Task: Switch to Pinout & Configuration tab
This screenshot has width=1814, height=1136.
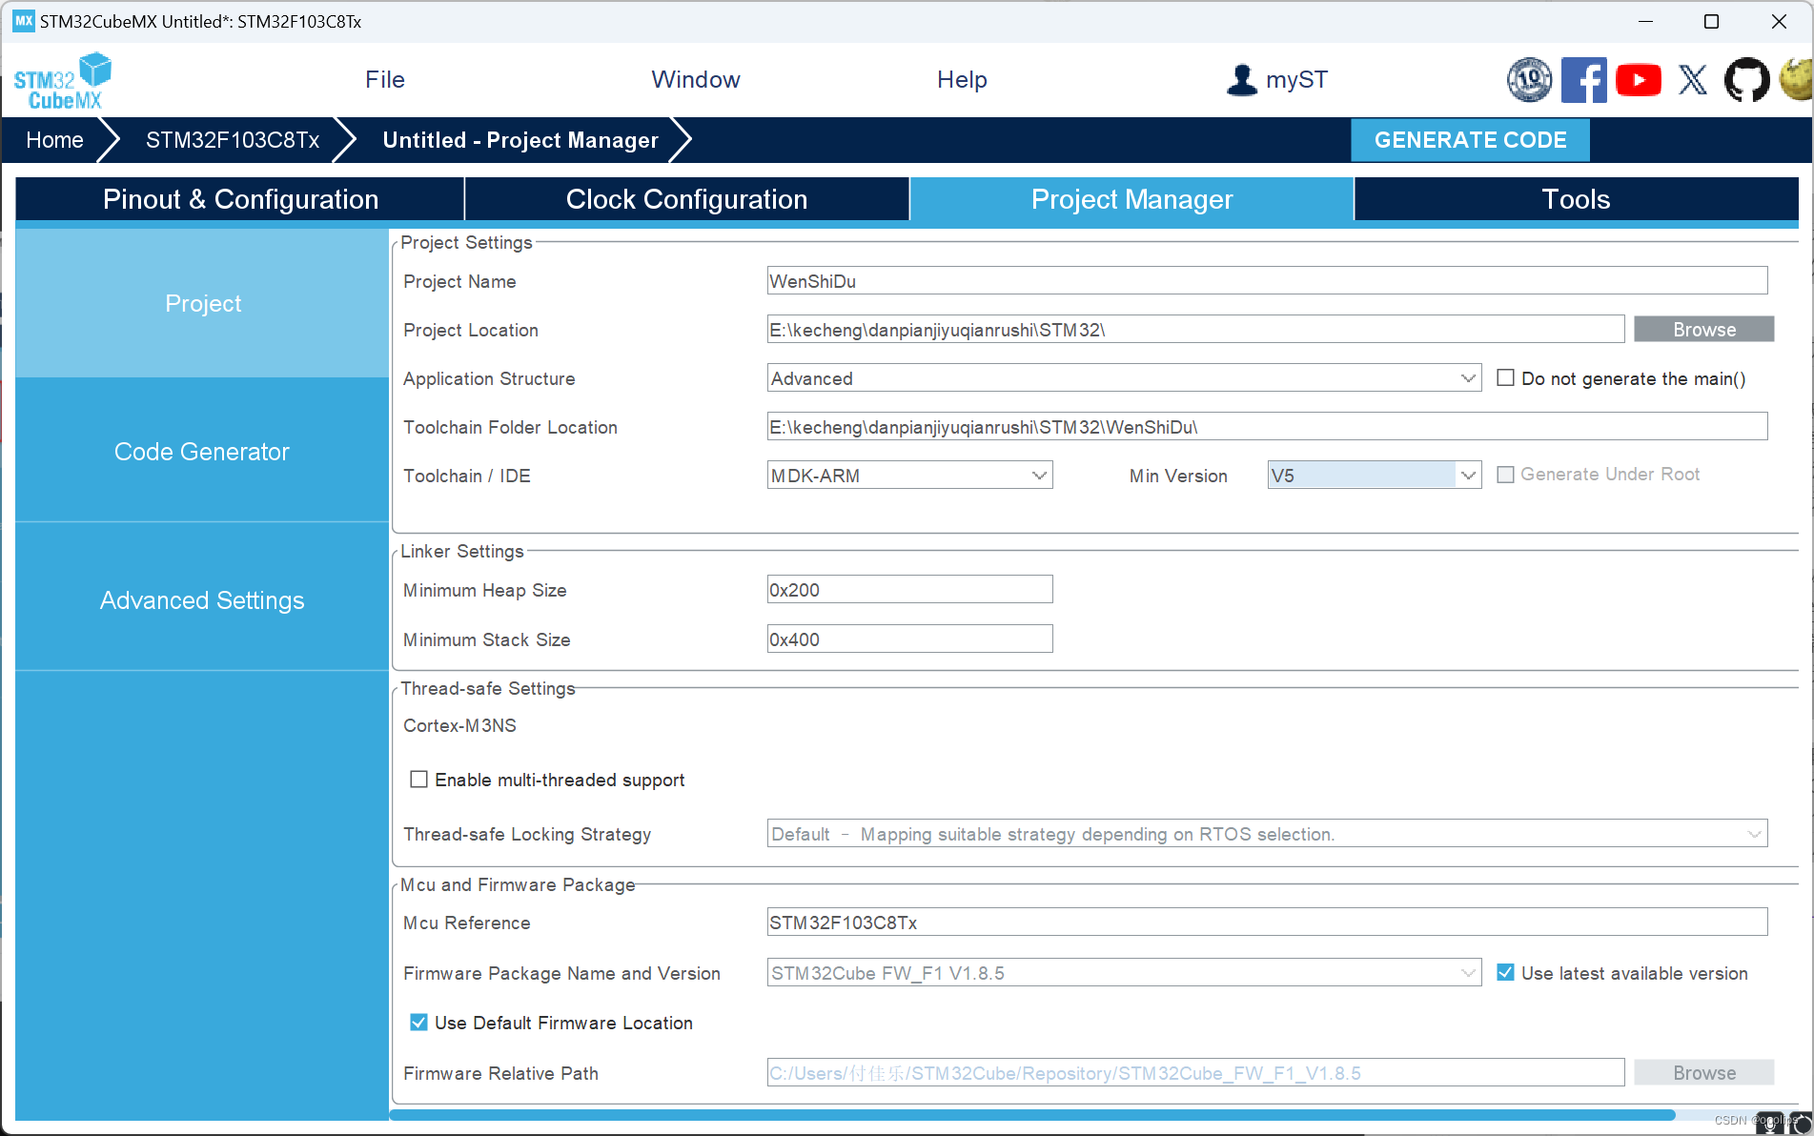Action: 240,199
